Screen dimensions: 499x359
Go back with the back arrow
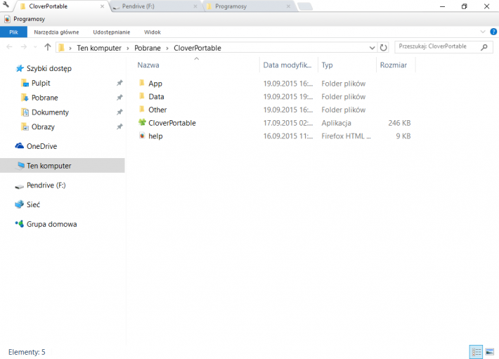coord(9,47)
